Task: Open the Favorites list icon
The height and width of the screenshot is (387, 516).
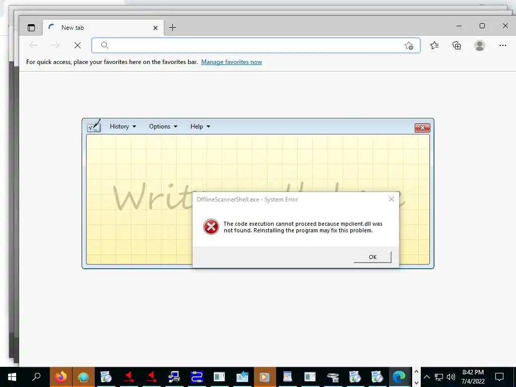Action: point(434,45)
